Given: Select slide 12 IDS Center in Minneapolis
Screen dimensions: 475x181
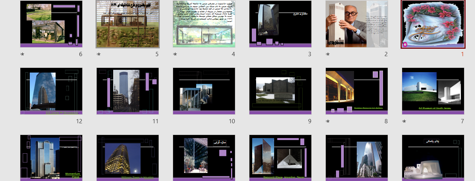Looking at the screenshot, I should tap(51, 91).
